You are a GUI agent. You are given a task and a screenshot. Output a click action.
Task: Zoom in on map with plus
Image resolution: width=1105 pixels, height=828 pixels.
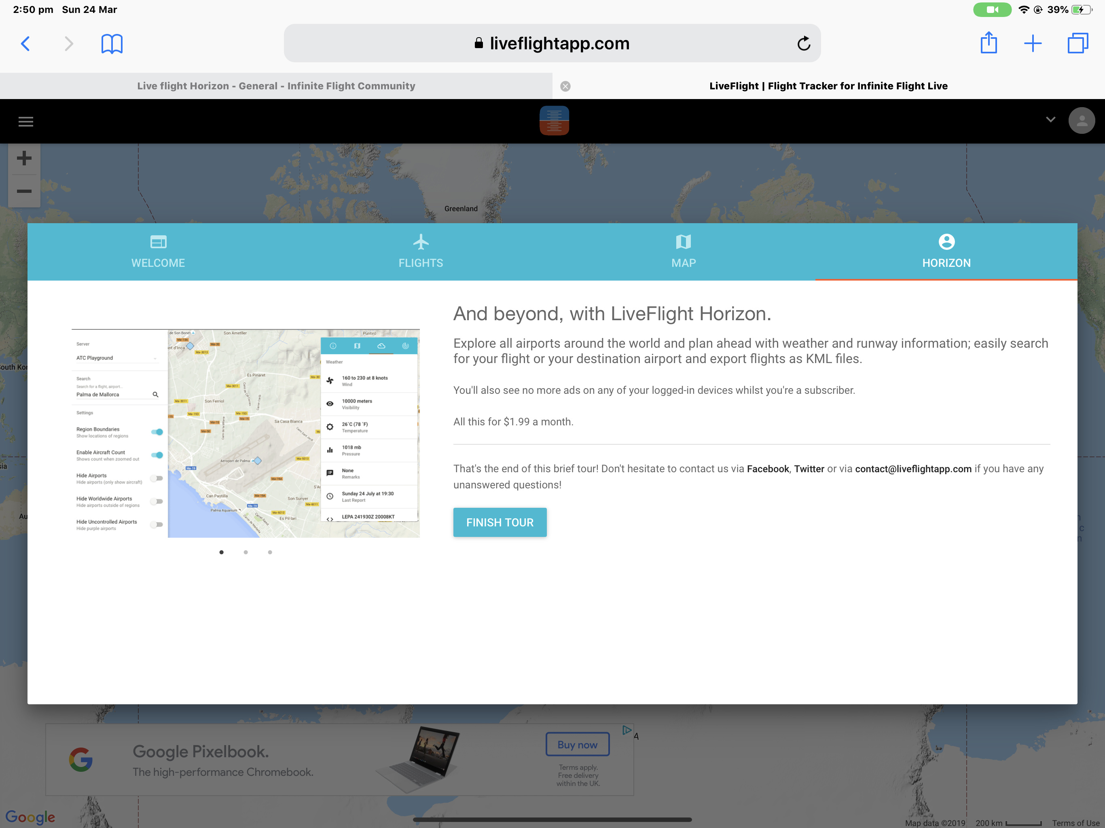pyautogui.click(x=24, y=159)
